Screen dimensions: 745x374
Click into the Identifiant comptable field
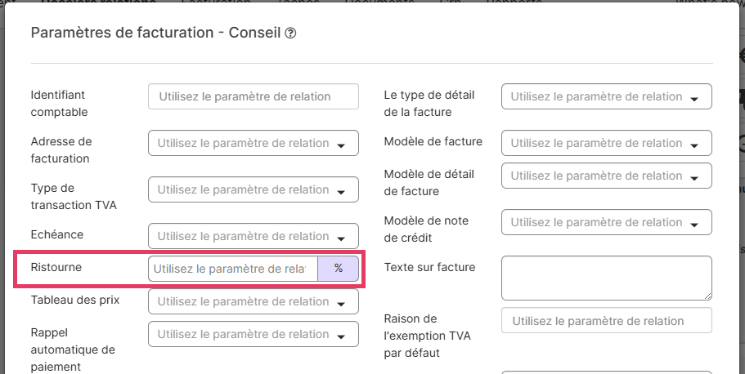[254, 96]
